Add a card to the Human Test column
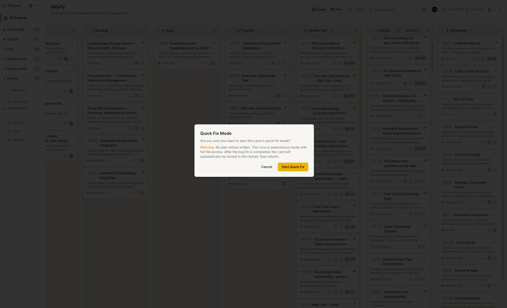This screenshot has width=507, height=308. (357, 31)
